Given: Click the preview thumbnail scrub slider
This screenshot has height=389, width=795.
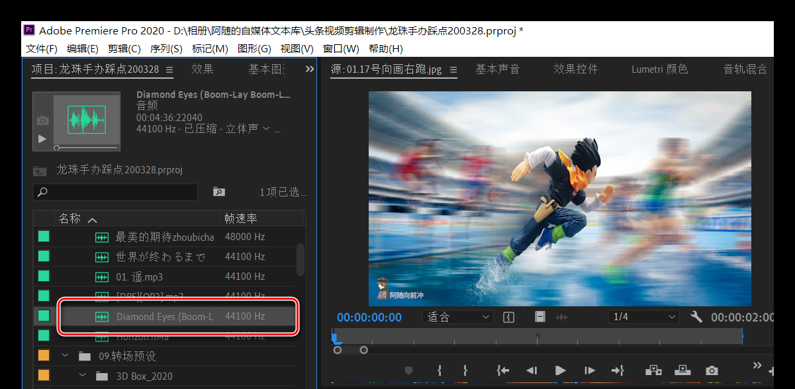Looking at the screenshot, I should pyautogui.click(x=57, y=148).
